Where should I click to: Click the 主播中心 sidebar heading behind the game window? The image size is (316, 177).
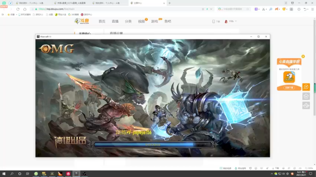tap(85, 33)
